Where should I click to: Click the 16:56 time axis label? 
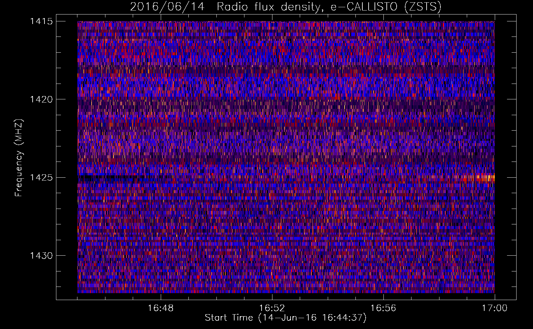tap(383, 308)
